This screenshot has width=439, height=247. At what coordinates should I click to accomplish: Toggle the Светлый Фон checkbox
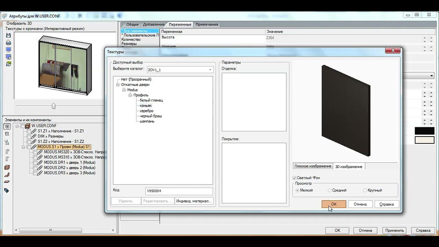pyautogui.click(x=294, y=178)
